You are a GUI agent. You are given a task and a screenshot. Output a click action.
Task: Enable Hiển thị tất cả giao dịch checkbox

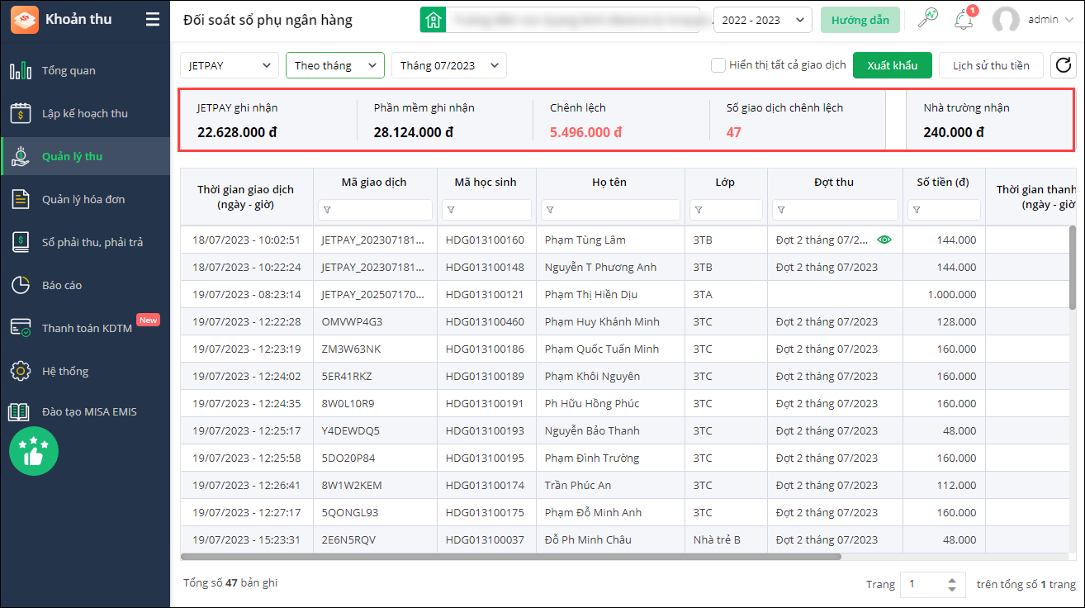tap(718, 64)
